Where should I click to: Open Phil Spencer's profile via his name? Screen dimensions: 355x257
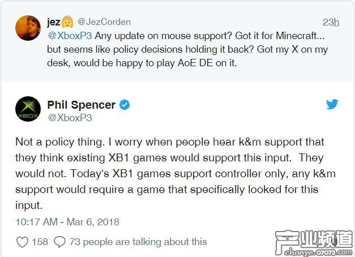(82, 105)
